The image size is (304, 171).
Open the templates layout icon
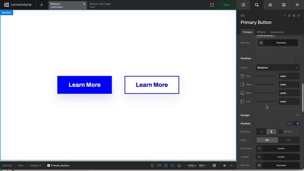click(284, 5)
